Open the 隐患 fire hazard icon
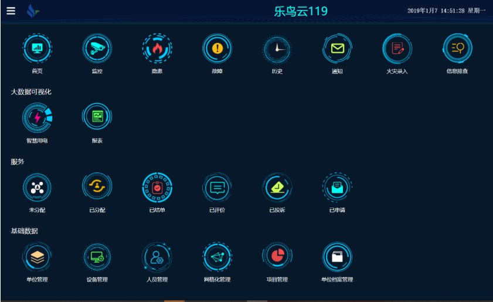The image size is (493, 302). [157, 49]
